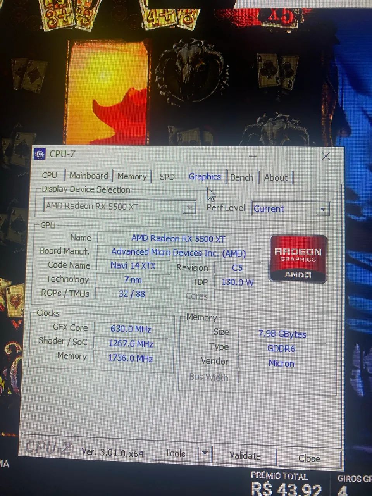Click the CPU-Z title bar icon

[x=40, y=154]
